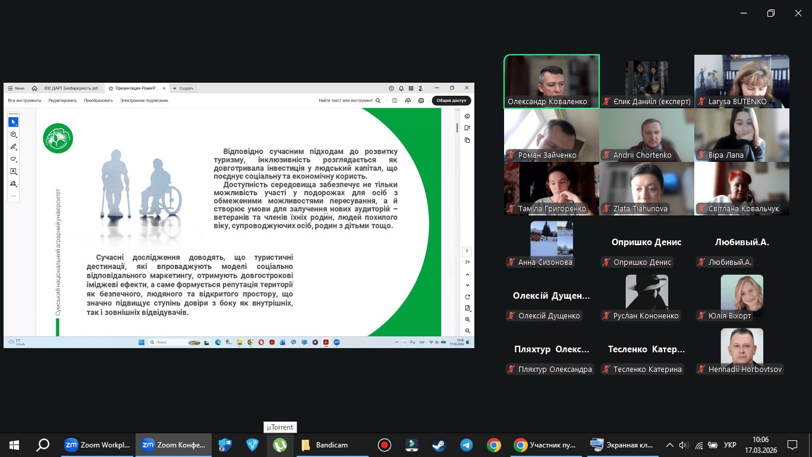Switch to 002 ДАРТ Безбарєрність.pdf tab
Image resolution: width=812 pixels, height=457 pixels.
click(71, 88)
